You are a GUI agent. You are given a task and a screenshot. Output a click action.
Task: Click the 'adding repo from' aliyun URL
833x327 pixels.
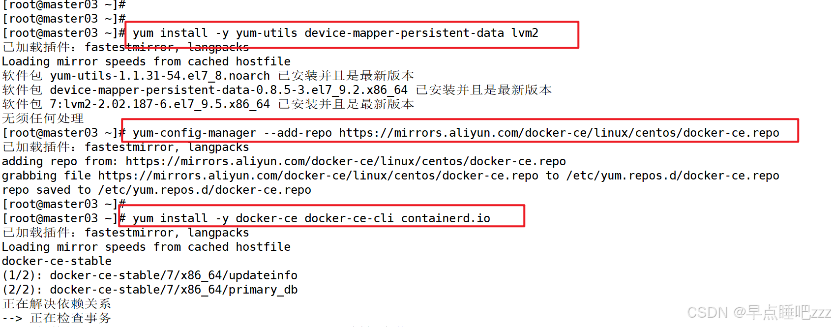(346, 161)
